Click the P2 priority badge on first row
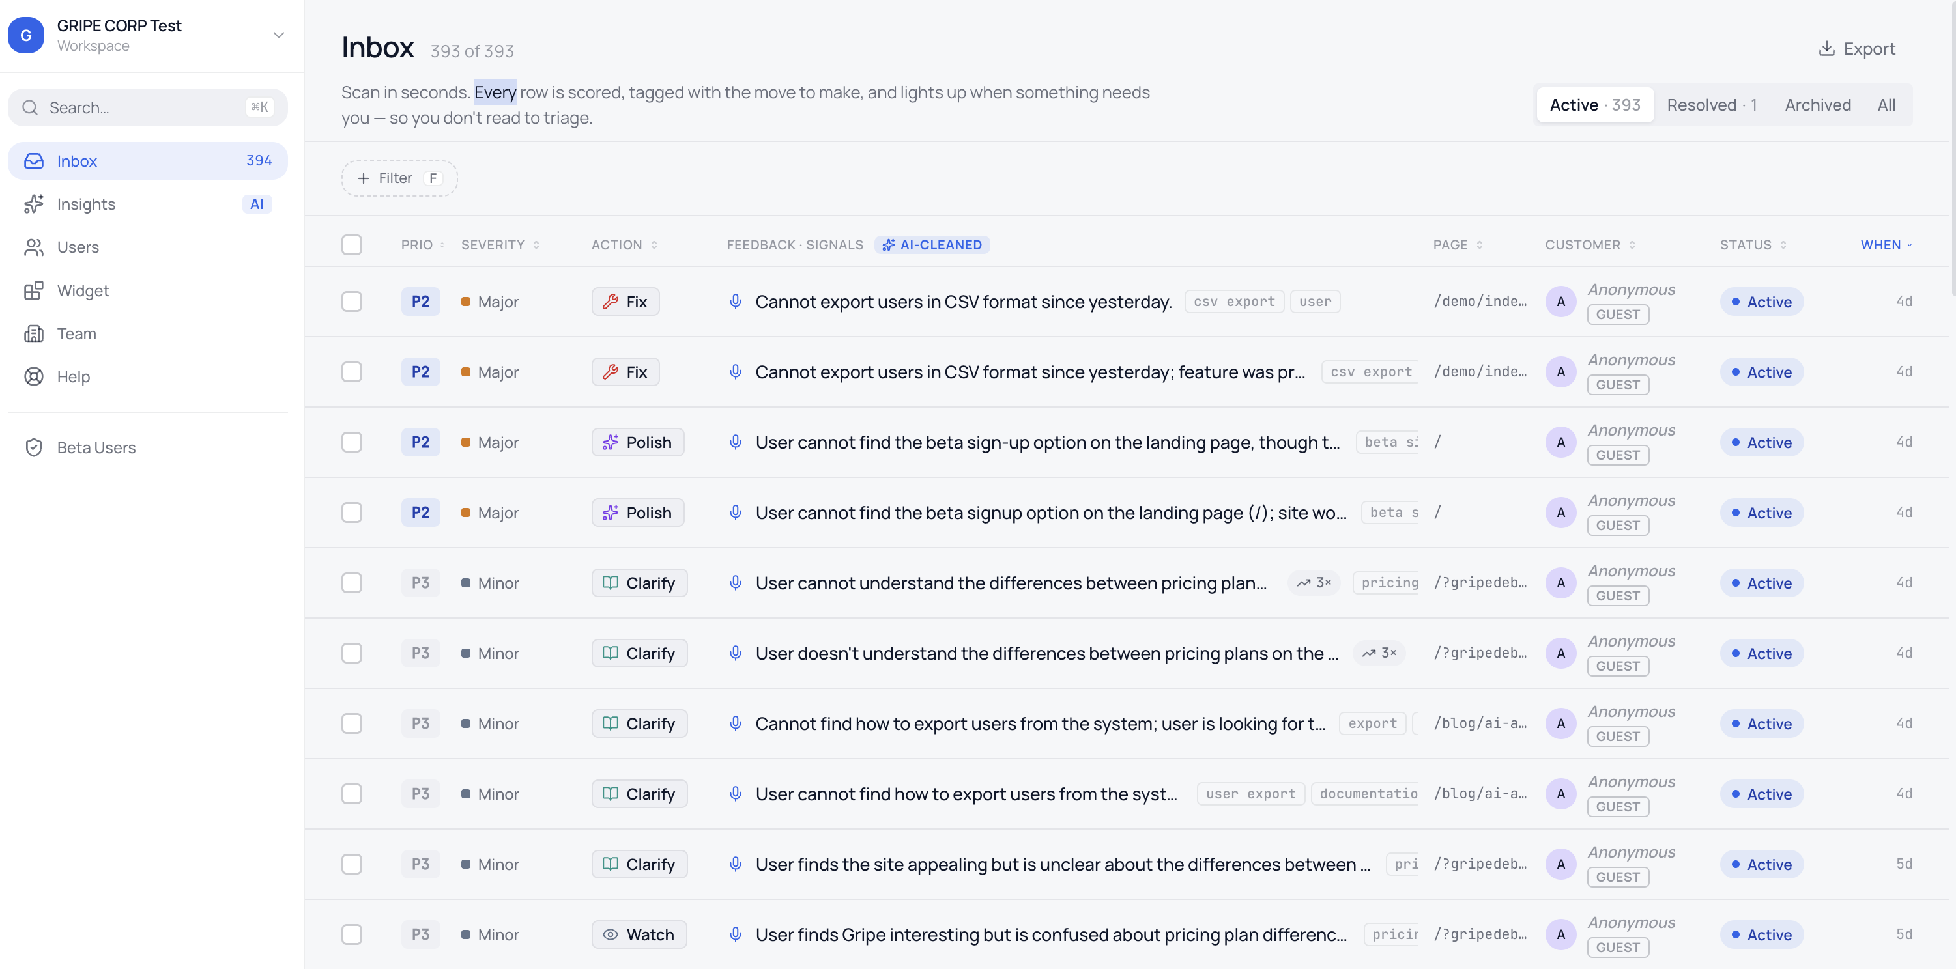Screen dimensions: 1956x969 click(421, 302)
